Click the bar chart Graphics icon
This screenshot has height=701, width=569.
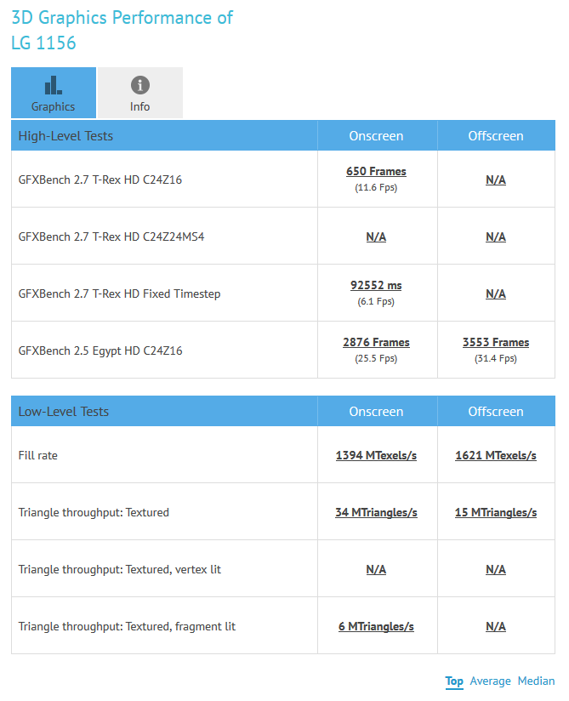pos(54,85)
